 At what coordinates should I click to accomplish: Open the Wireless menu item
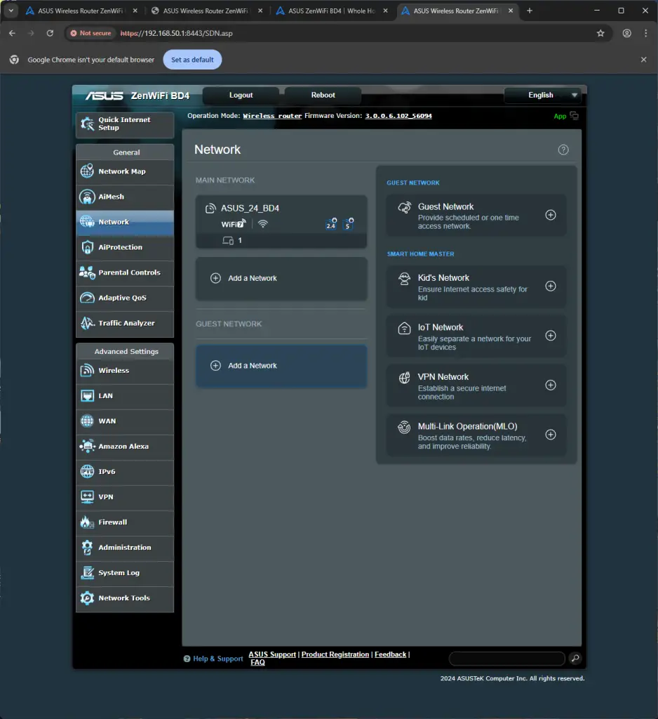[x=125, y=371]
